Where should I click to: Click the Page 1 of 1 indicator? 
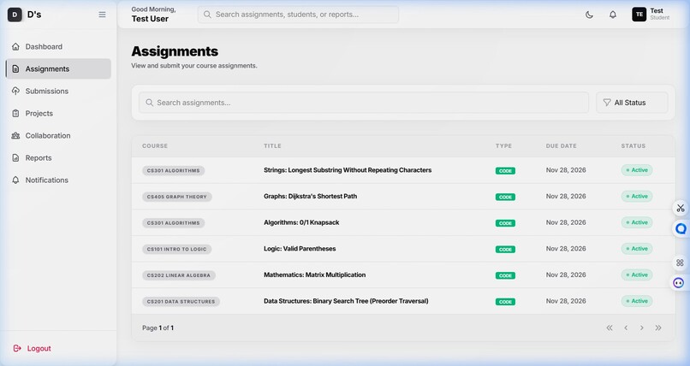[158, 328]
